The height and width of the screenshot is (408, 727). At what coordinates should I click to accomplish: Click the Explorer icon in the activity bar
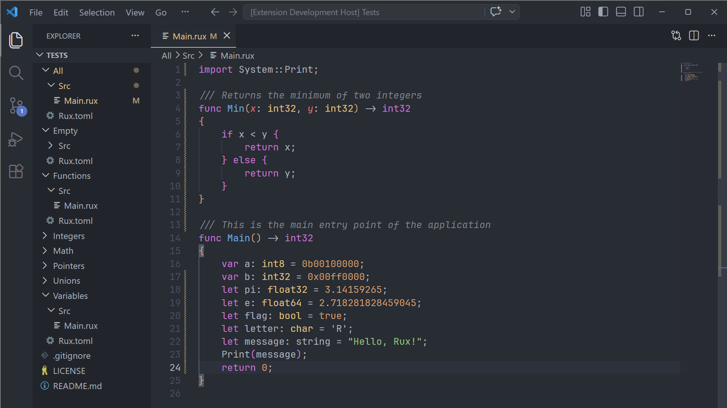pos(16,40)
